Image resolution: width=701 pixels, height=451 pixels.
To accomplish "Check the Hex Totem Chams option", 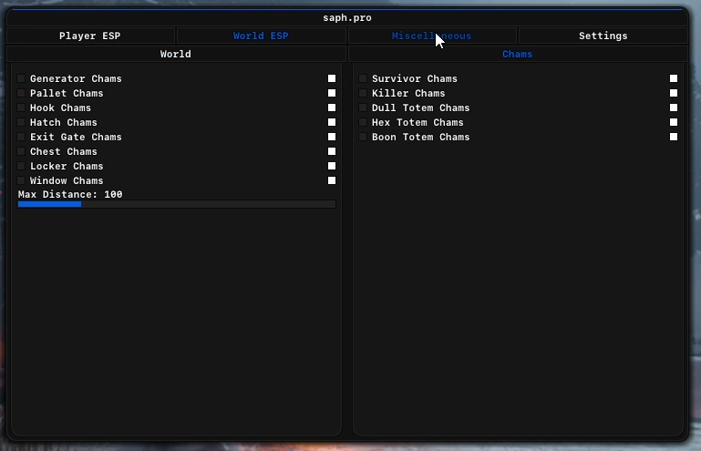I will pos(363,122).
